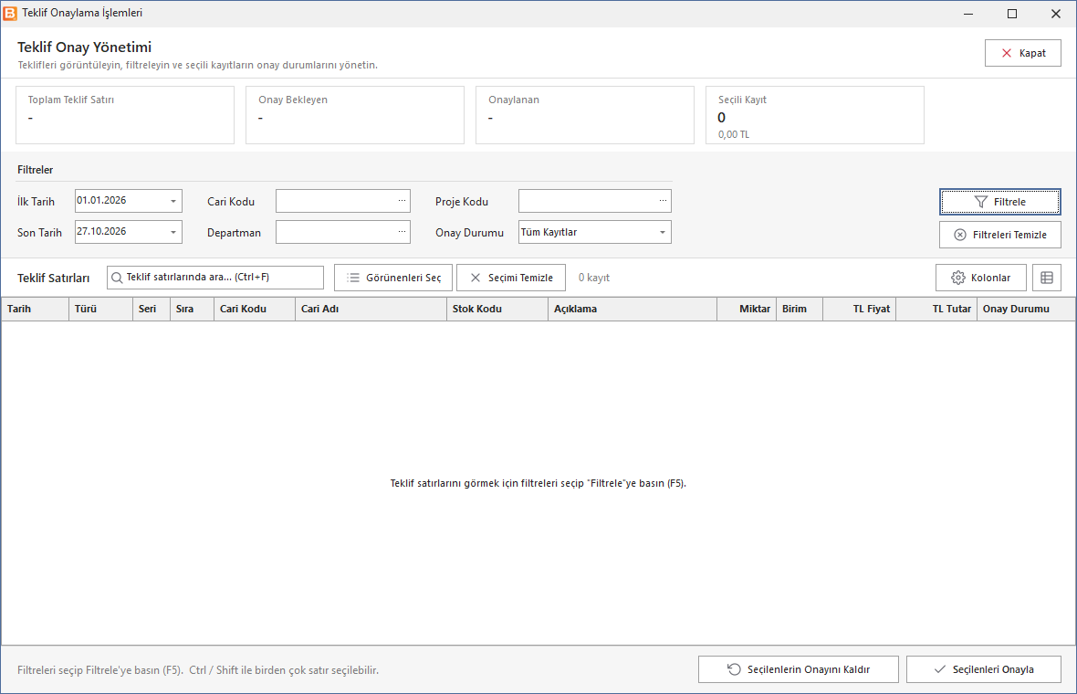This screenshot has width=1077, height=694.
Task: Open the Kolonlar column settings
Action: click(x=981, y=278)
